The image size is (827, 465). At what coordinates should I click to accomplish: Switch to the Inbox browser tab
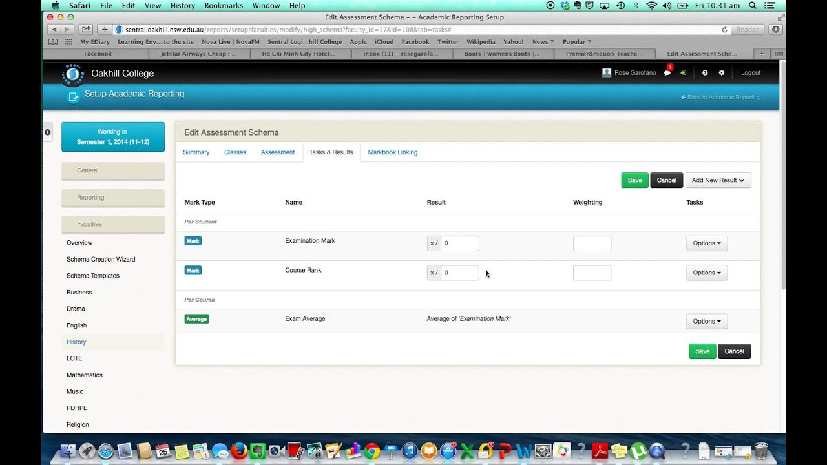(x=401, y=54)
